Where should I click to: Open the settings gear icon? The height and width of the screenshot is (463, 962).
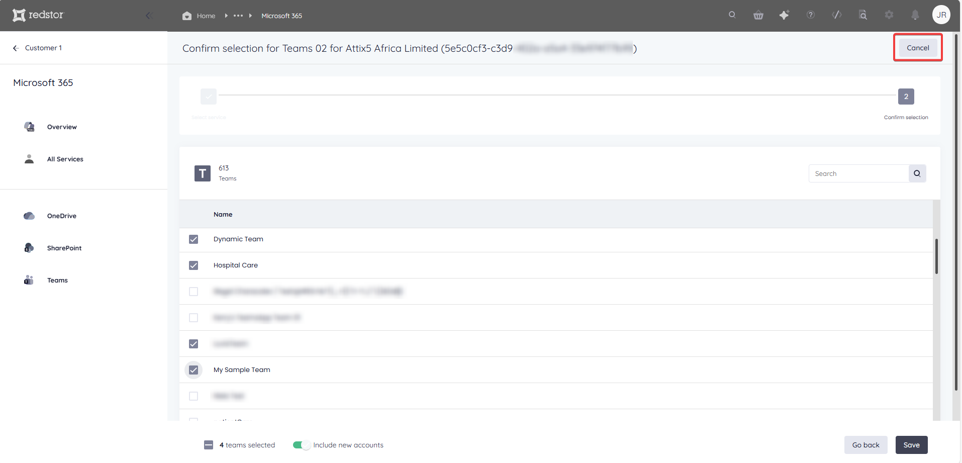click(x=889, y=15)
